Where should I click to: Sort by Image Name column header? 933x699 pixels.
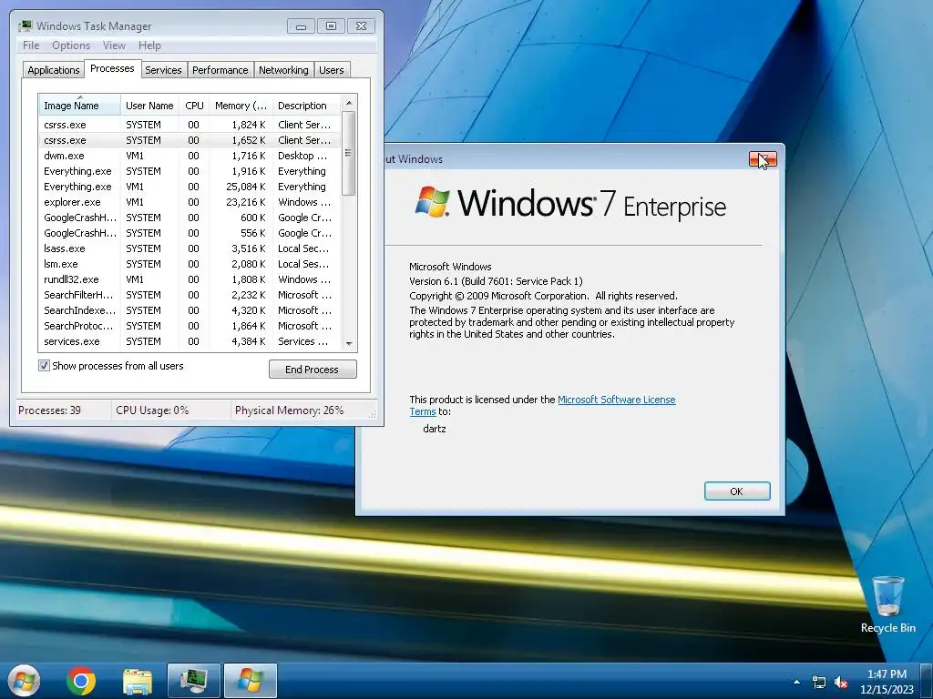pyautogui.click(x=80, y=106)
